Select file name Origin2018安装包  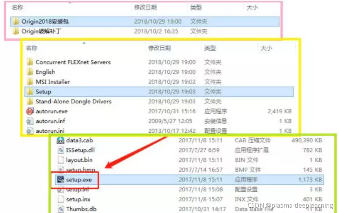(x=45, y=21)
